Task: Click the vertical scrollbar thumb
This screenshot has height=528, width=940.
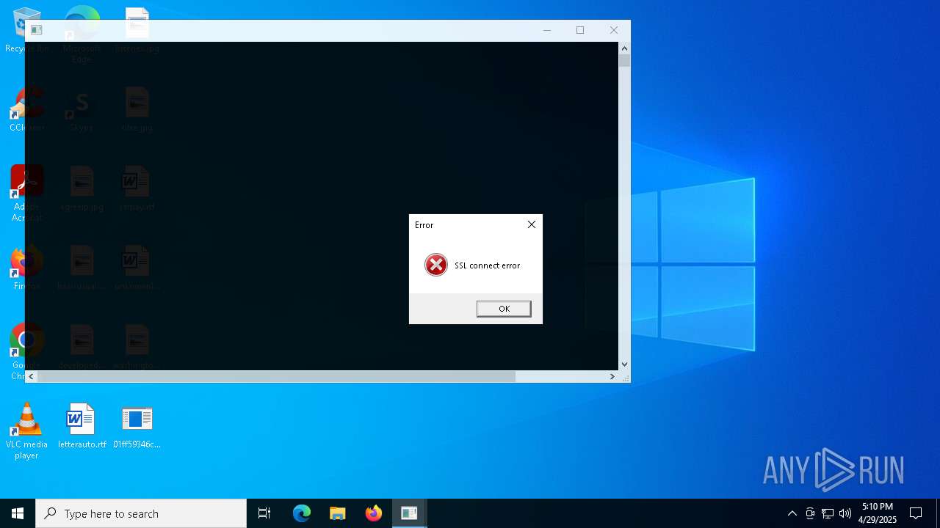Action: (624, 60)
